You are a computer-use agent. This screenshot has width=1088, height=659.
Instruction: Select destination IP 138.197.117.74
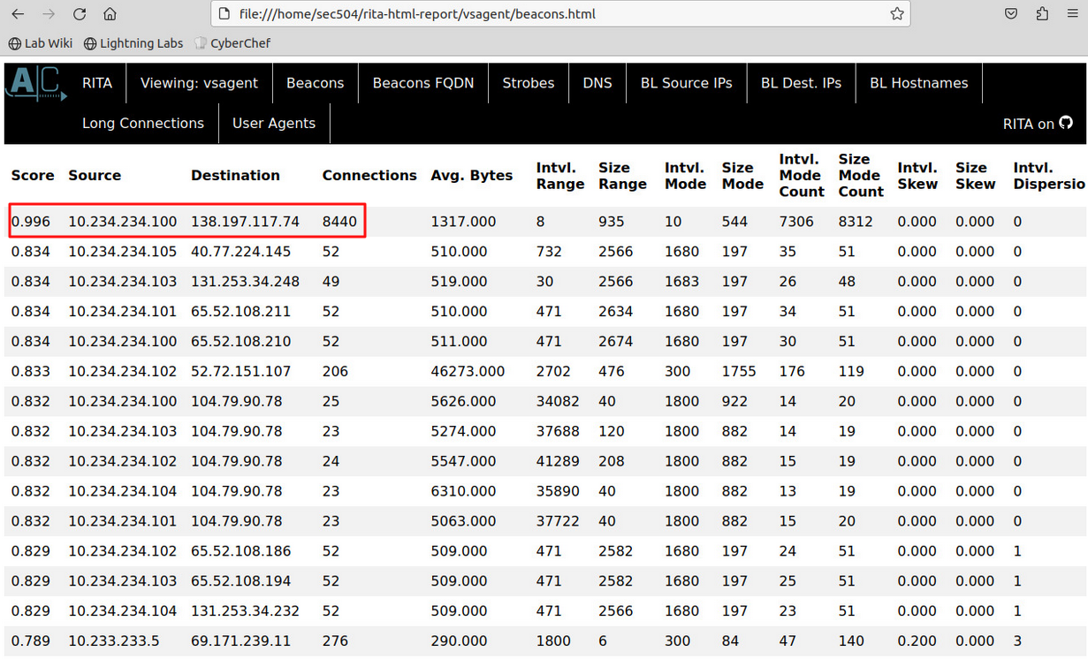pyautogui.click(x=245, y=222)
